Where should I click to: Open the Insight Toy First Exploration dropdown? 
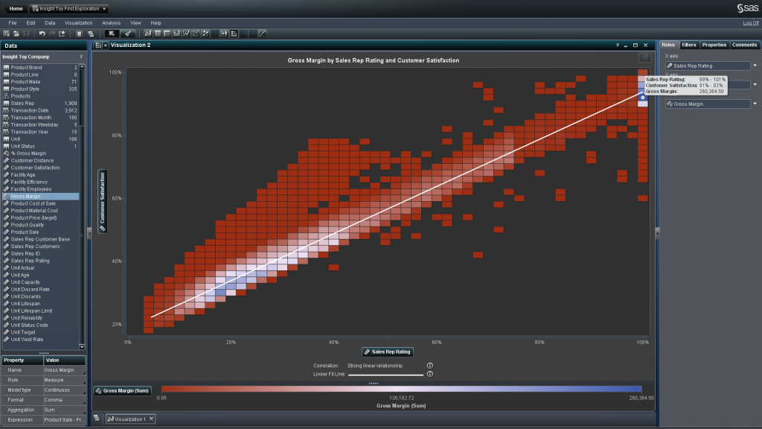[x=104, y=9]
